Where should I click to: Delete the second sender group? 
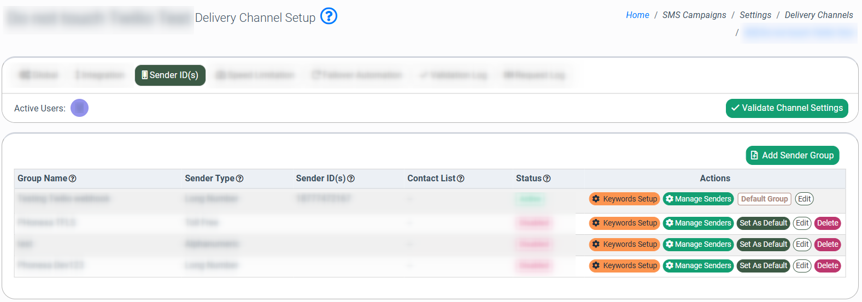coord(828,223)
